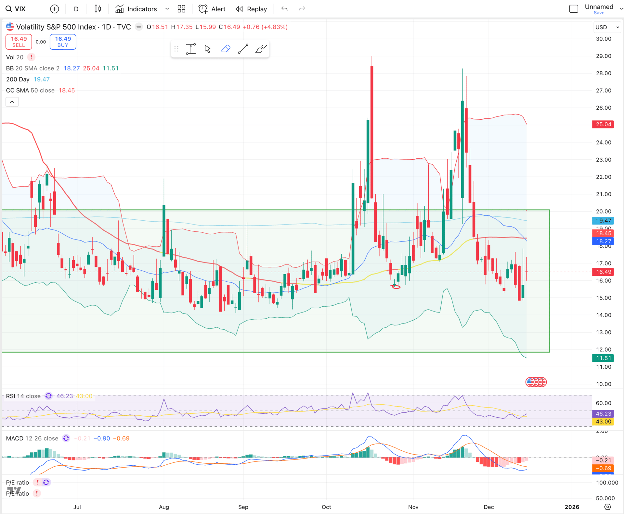Toggle the RSI indicator refresh icon
This screenshot has height=514, width=624.
click(48, 396)
